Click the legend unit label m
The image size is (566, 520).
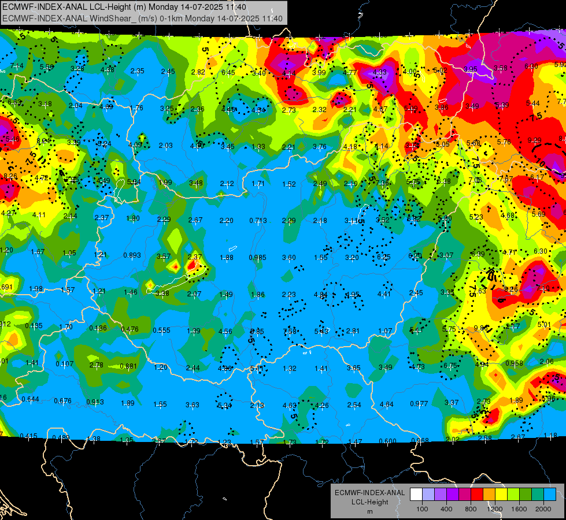pos(369,511)
